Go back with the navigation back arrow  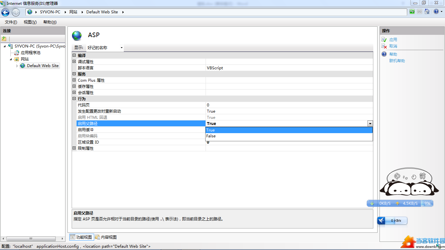coord(5,12)
